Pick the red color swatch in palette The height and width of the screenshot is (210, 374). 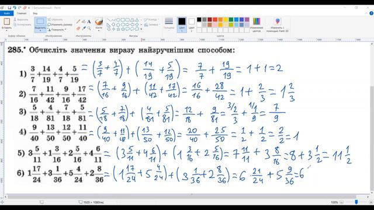coord(215,19)
